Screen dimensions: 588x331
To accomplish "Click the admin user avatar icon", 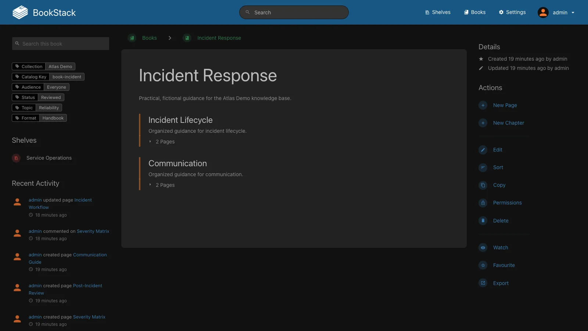I will 543,13.
